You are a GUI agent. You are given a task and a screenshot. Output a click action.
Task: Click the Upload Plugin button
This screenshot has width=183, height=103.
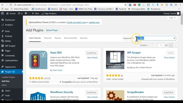click(x=52, y=30)
